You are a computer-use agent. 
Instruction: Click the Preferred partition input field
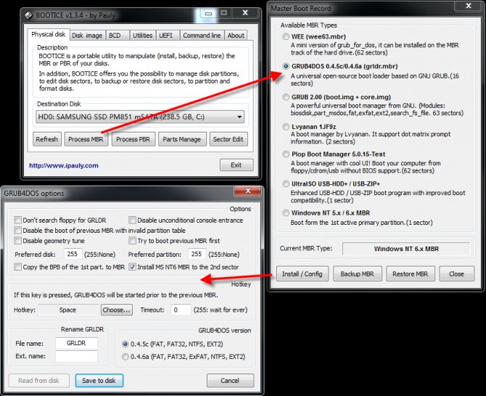click(197, 254)
